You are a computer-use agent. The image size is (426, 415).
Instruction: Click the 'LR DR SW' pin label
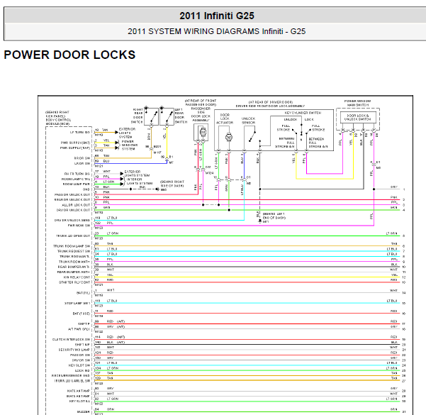tap(82, 163)
